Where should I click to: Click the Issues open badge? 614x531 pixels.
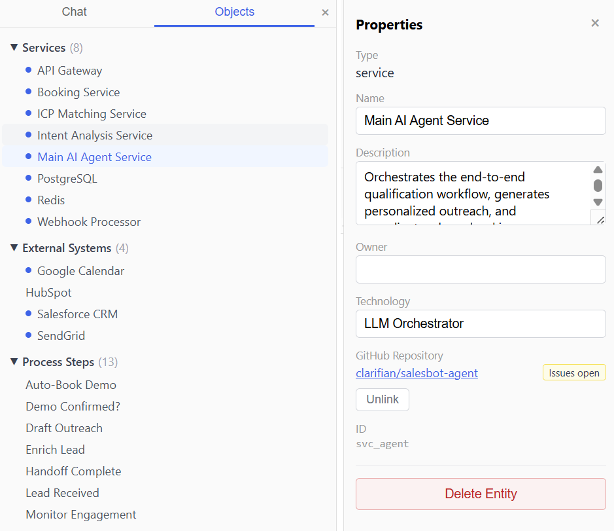573,372
